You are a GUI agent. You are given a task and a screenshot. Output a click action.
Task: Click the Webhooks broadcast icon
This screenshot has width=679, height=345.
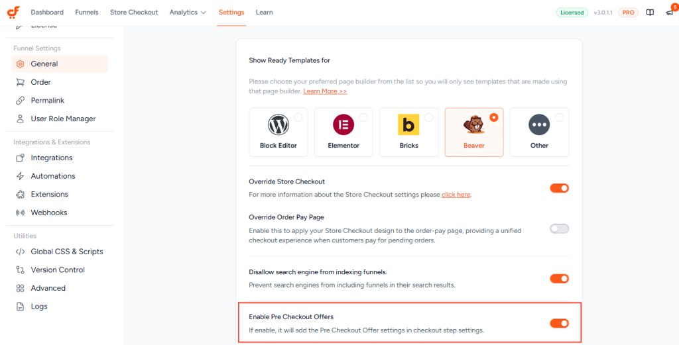tap(20, 213)
